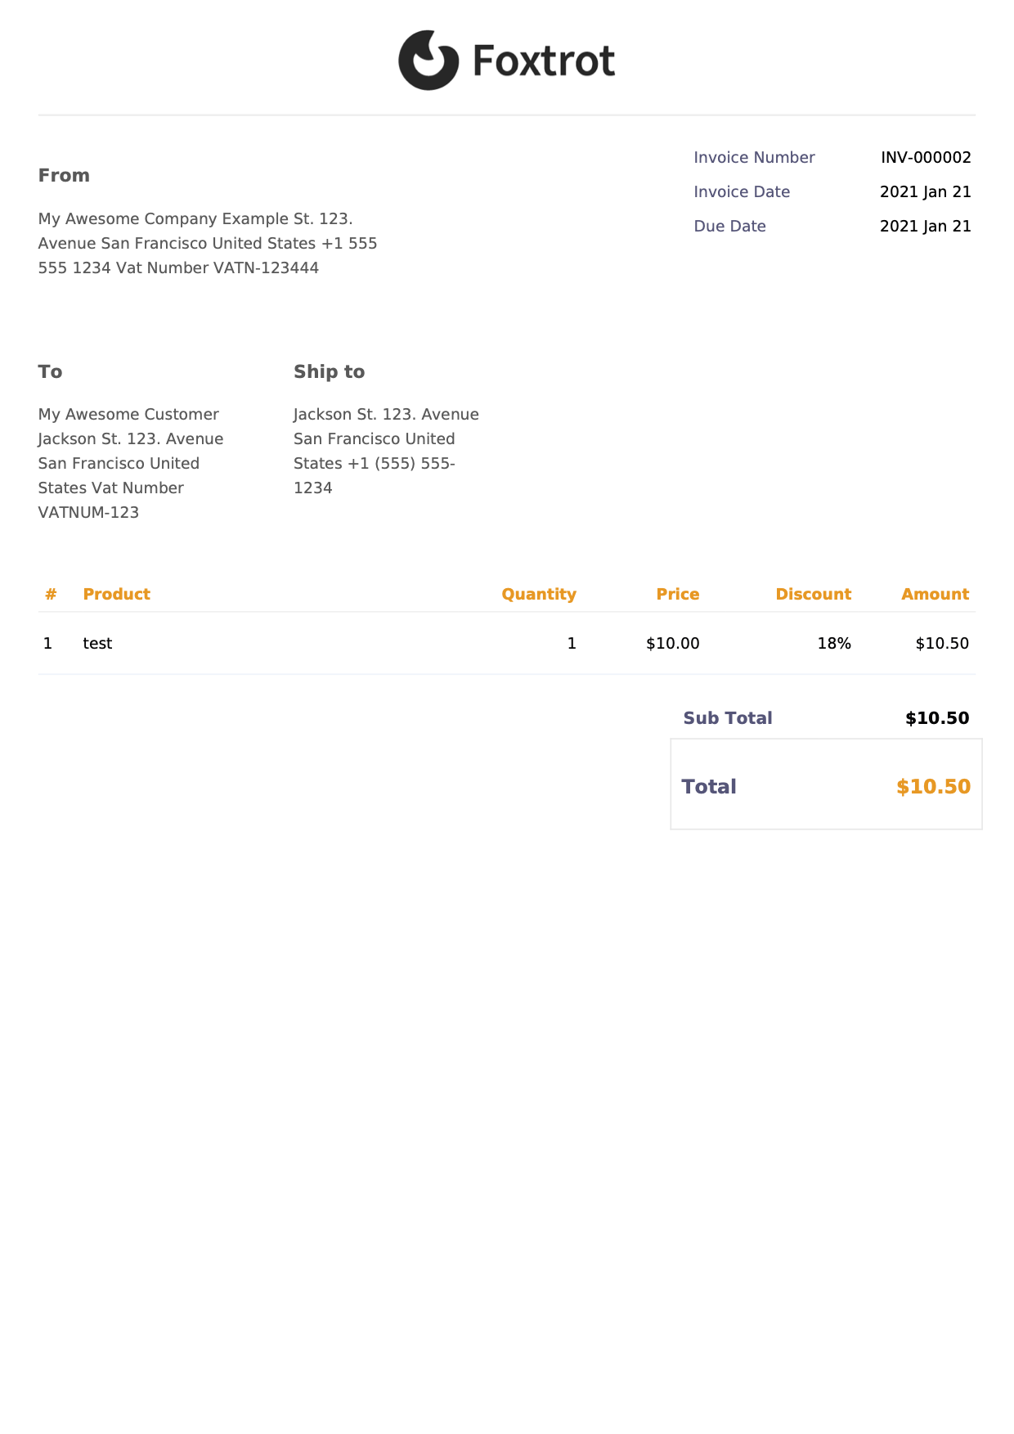
Task: Click the To section heading
Action: pyautogui.click(x=50, y=371)
